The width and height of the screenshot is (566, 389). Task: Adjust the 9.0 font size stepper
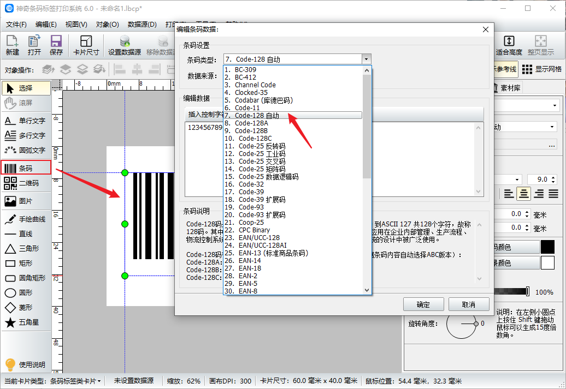(554, 179)
